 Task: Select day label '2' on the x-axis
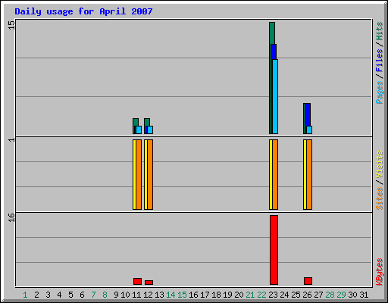[x=36, y=295]
